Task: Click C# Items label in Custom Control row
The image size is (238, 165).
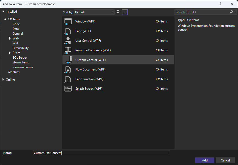Action: [162, 60]
